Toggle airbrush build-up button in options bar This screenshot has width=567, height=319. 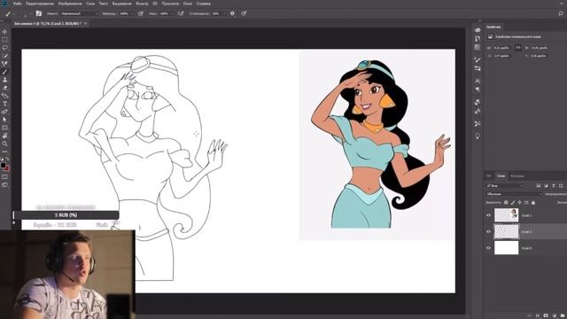tap(181, 13)
